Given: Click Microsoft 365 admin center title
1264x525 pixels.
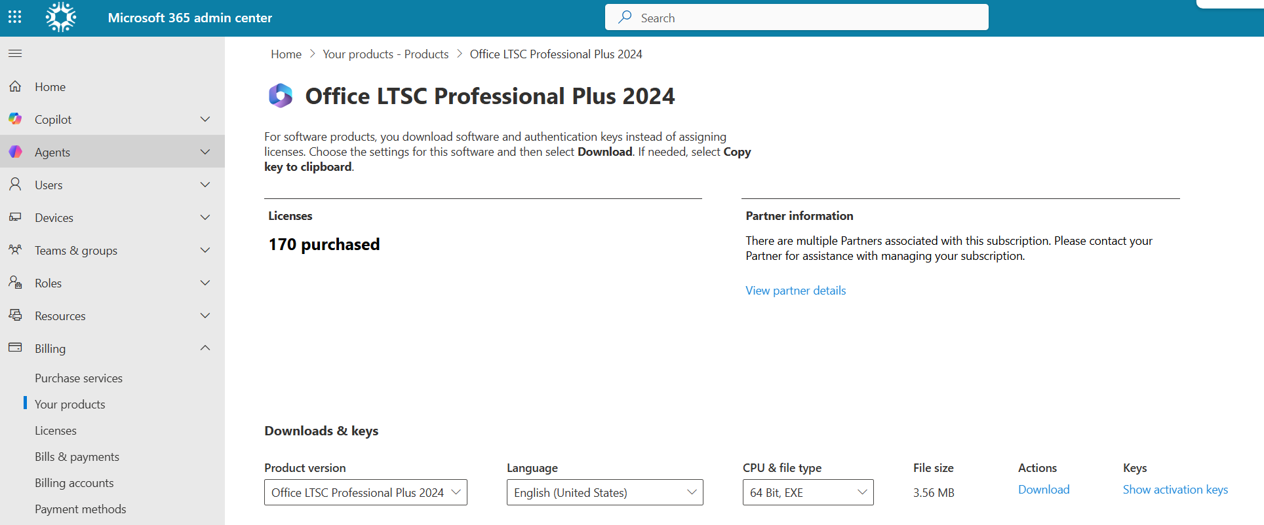Looking at the screenshot, I should [190, 18].
